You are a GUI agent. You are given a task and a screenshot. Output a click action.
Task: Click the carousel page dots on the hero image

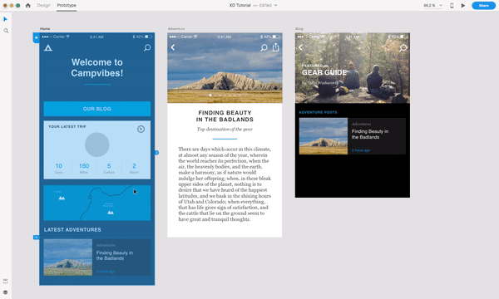coord(225,95)
